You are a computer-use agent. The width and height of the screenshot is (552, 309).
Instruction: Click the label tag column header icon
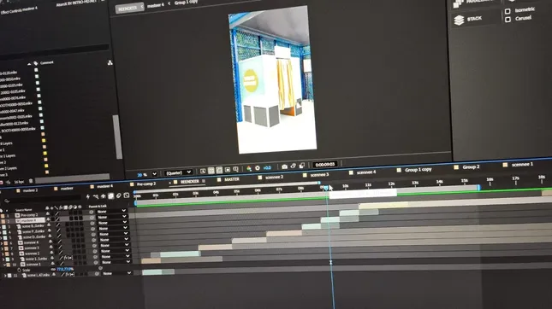[36, 63]
